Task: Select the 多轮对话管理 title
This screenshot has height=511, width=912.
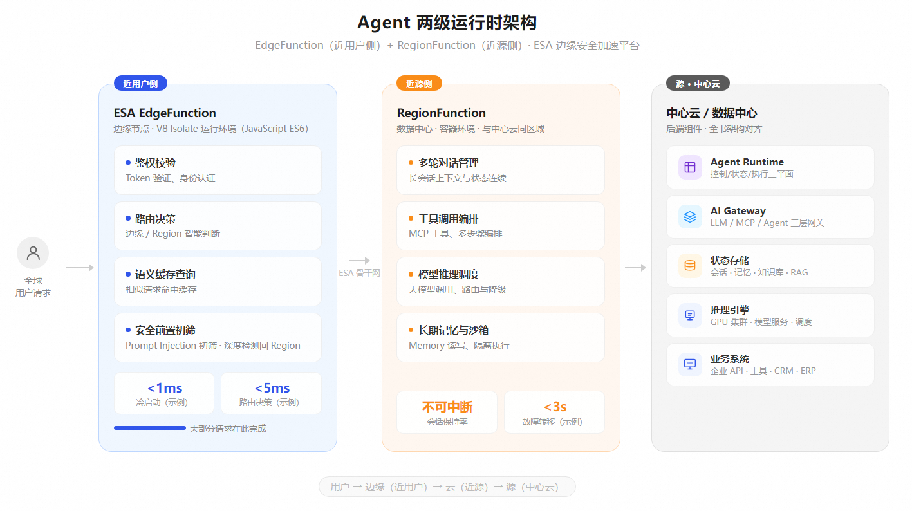Action: [x=449, y=163]
